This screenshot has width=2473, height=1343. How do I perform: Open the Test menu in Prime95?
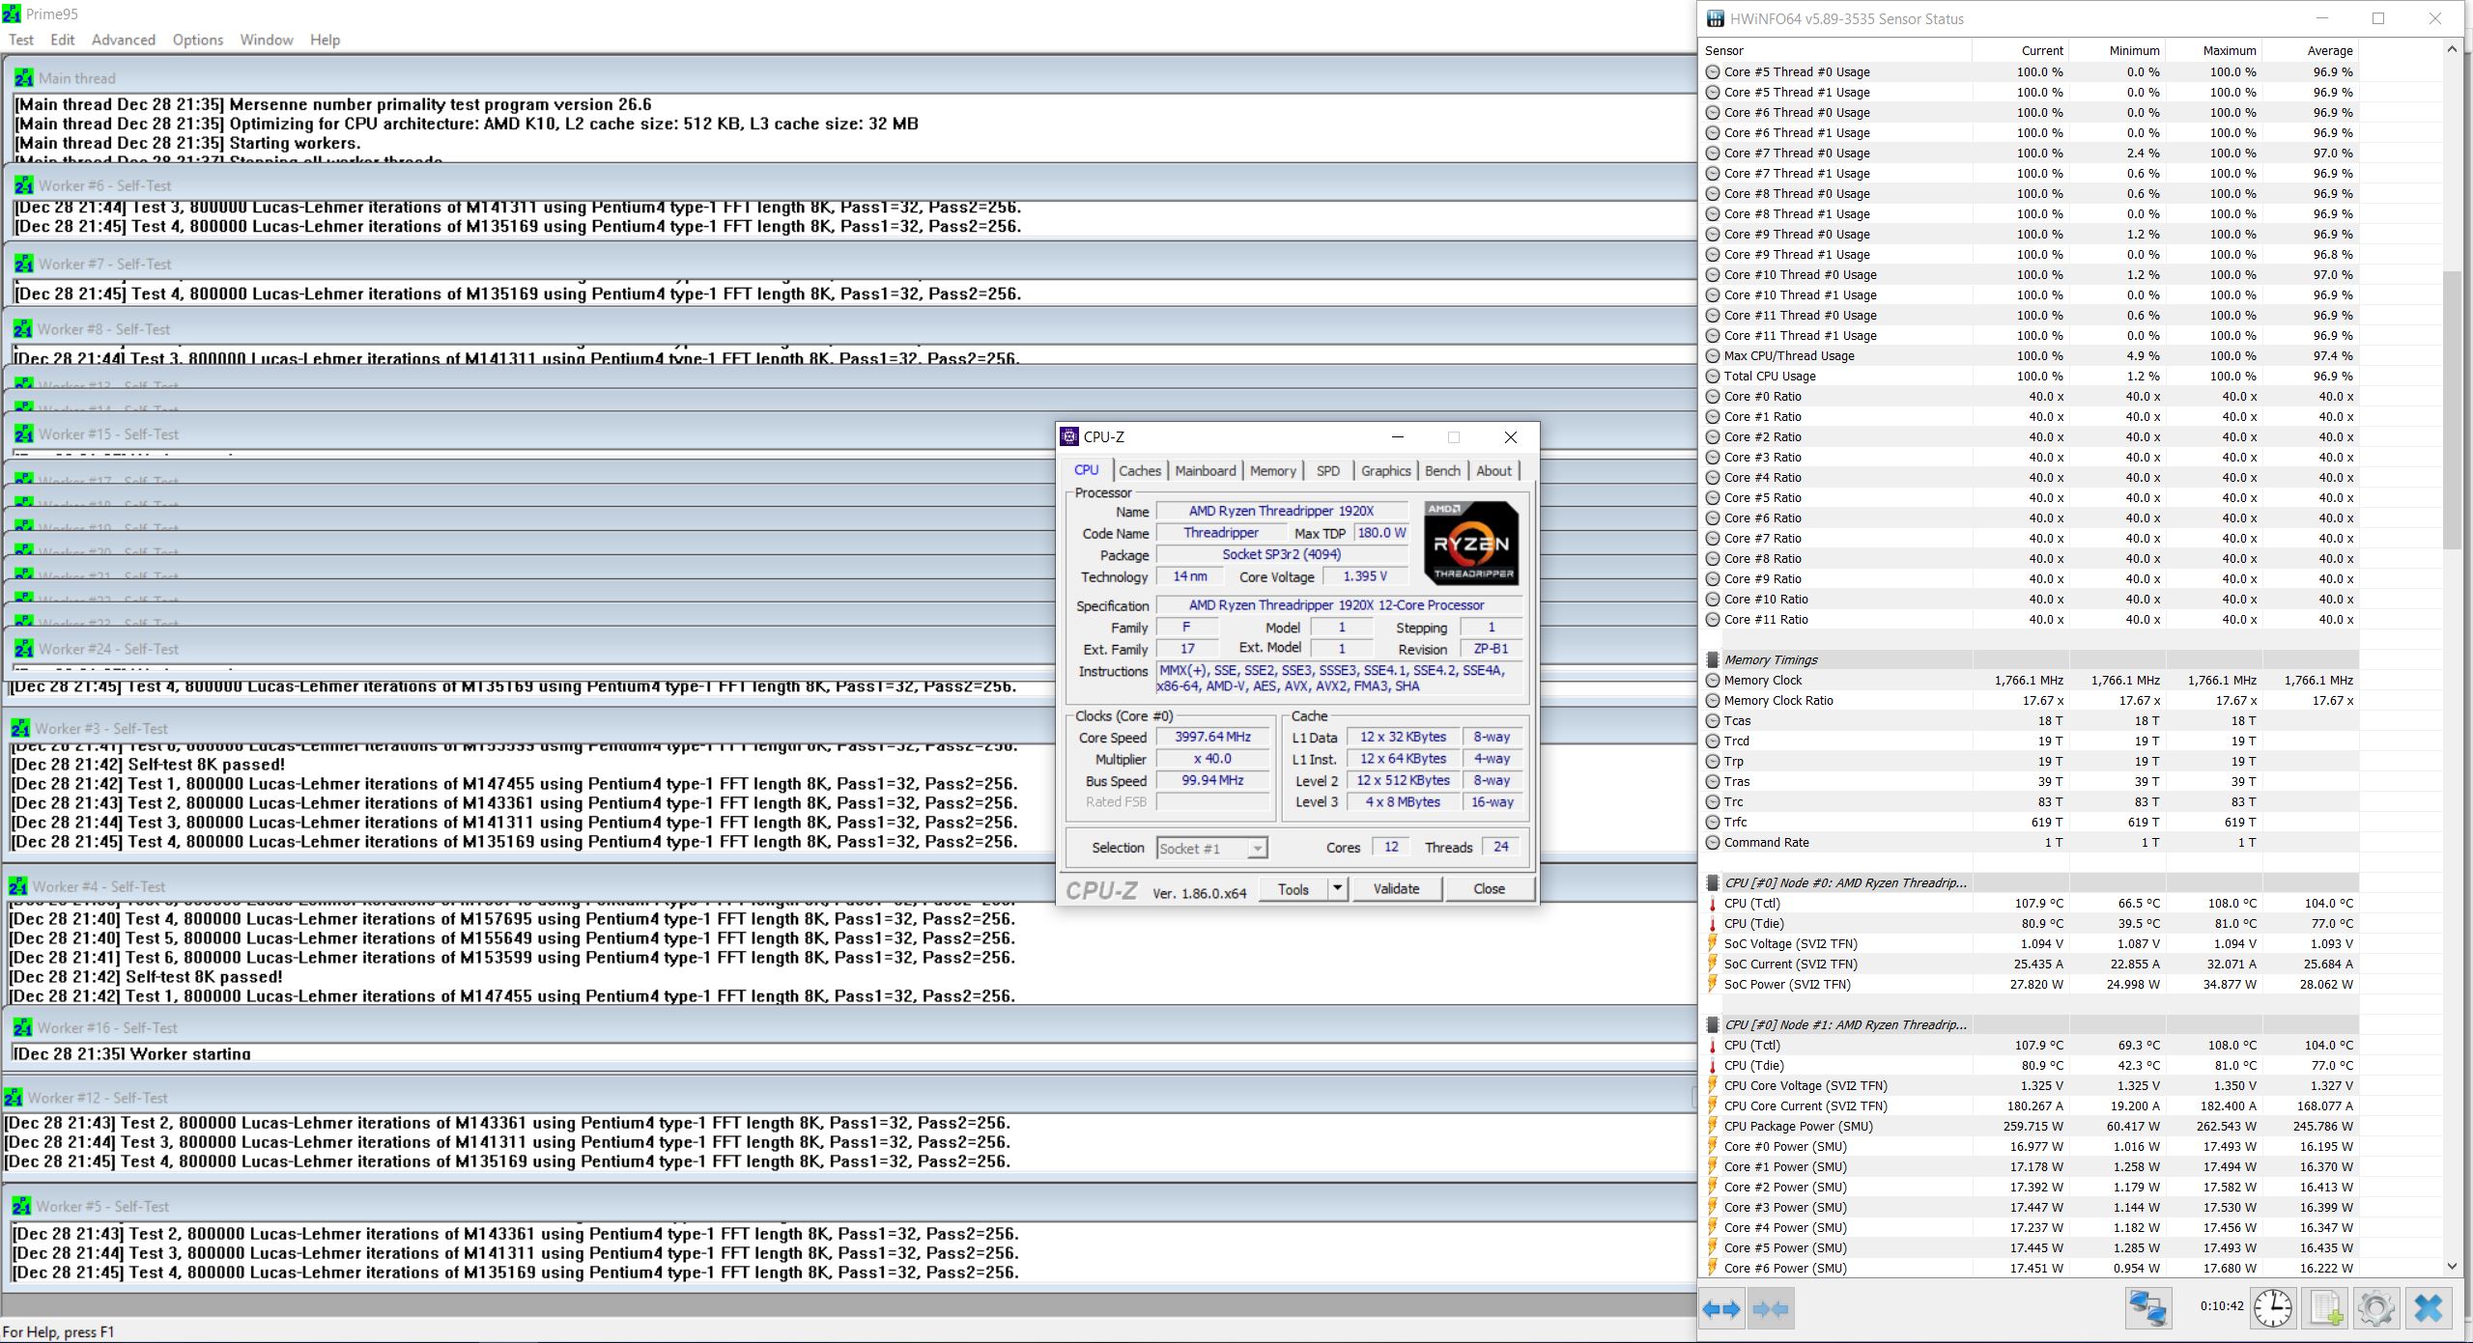pyautogui.click(x=21, y=40)
